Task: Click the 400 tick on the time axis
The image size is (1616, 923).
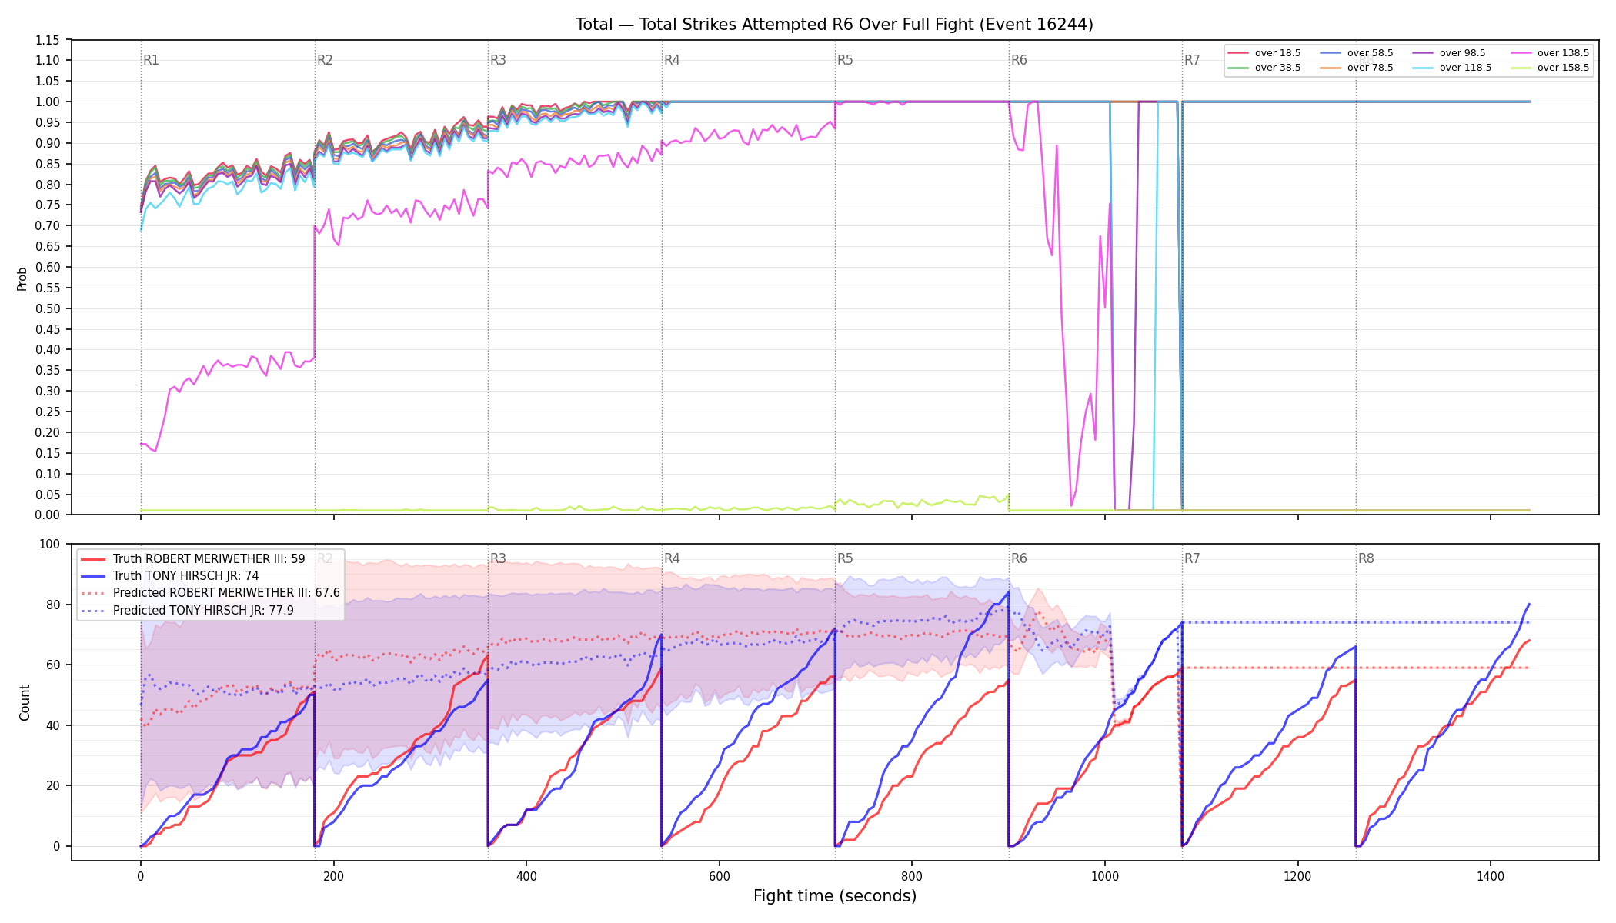Action: (x=526, y=875)
